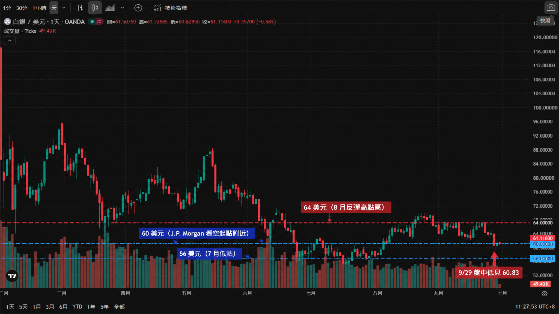Select the 天 daily timeframe

[x=54, y=8]
